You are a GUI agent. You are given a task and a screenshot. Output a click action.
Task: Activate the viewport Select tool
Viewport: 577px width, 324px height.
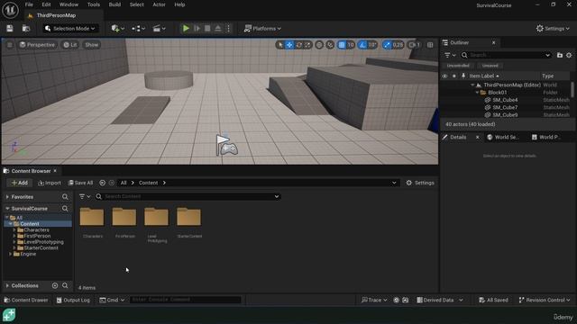pyautogui.click(x=280, y=45)
